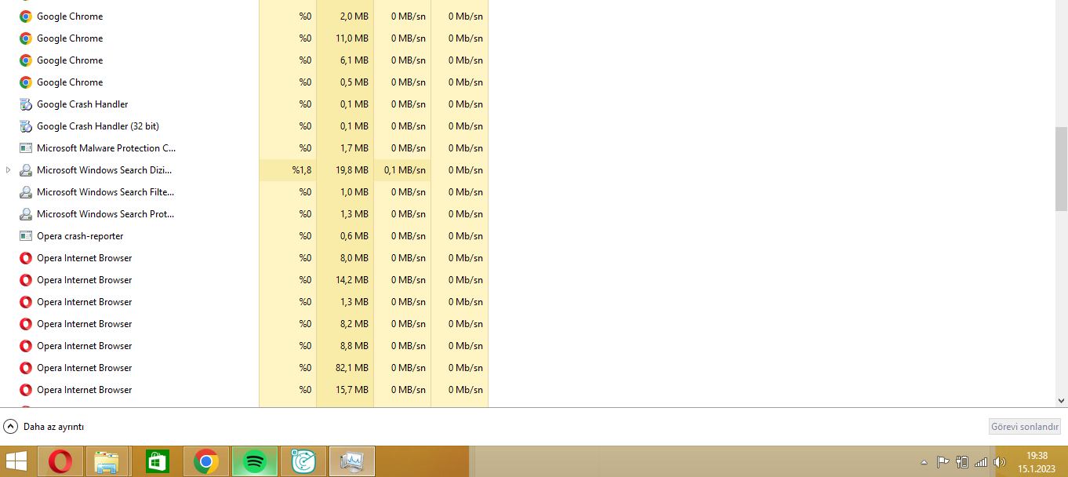Click the Opera icon in the 1,3 MB row
Viewport: 1068px width, 477px height.
point(26,302)
